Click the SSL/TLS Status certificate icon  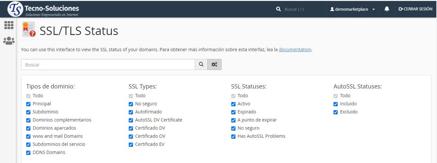click(x=28, y=29)
